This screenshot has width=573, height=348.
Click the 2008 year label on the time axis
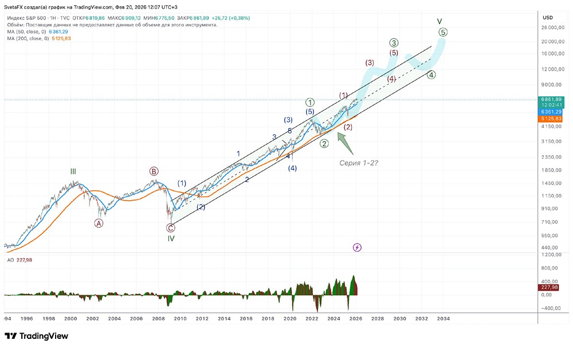158,318
